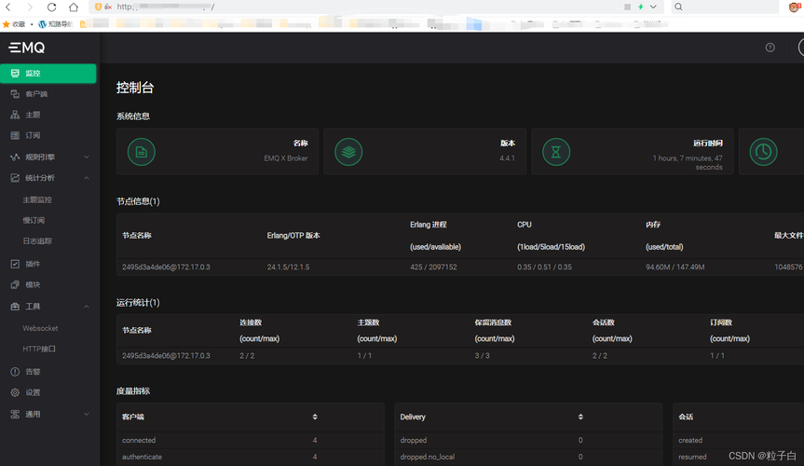Click the lightning speed-mode icon
The image size is (804, 466).
(640, 7)
